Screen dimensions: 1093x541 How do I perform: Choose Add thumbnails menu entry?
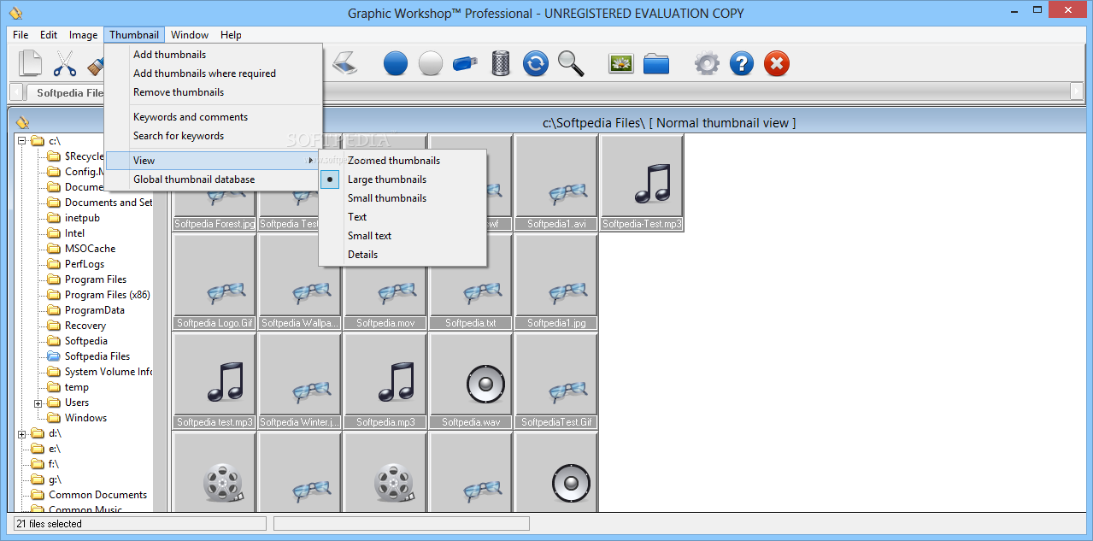point(213,55)
